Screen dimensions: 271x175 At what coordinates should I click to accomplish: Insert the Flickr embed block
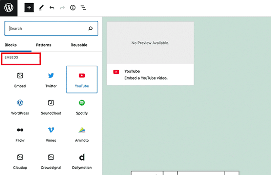pyautogui.click(x=20, y=134)
